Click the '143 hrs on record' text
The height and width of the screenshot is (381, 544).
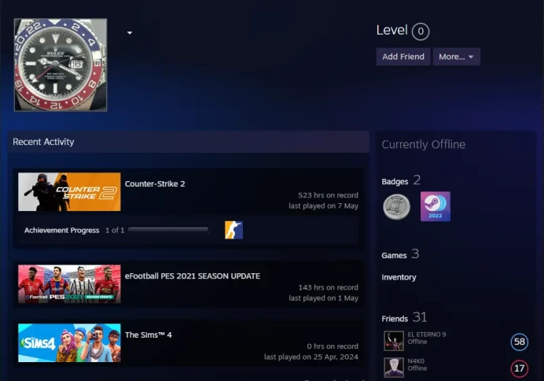point(328,287)
